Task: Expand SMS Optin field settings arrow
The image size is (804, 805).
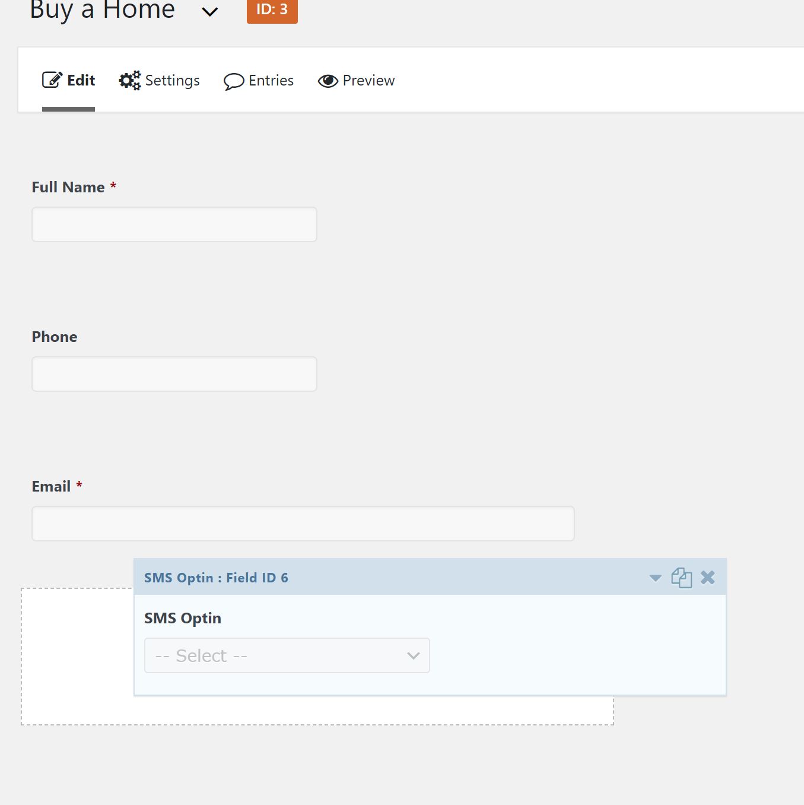Action: click(655, 578)
